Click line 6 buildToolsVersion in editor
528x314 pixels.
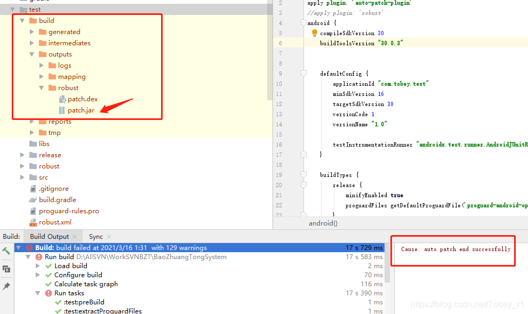[361, 43]
